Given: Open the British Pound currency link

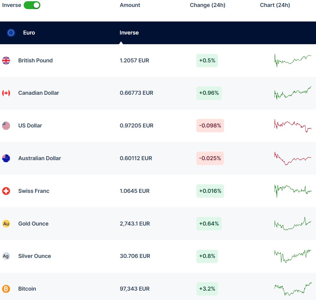Looking at the screenshot, I should click(35, 61).
